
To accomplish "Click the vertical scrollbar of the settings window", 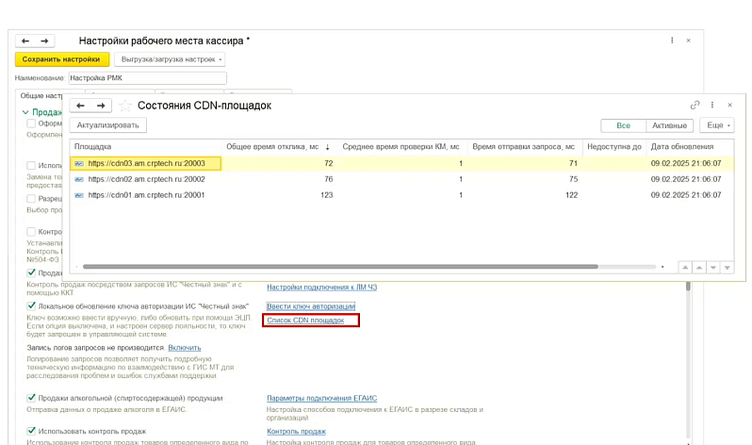I will pos(688,287).
